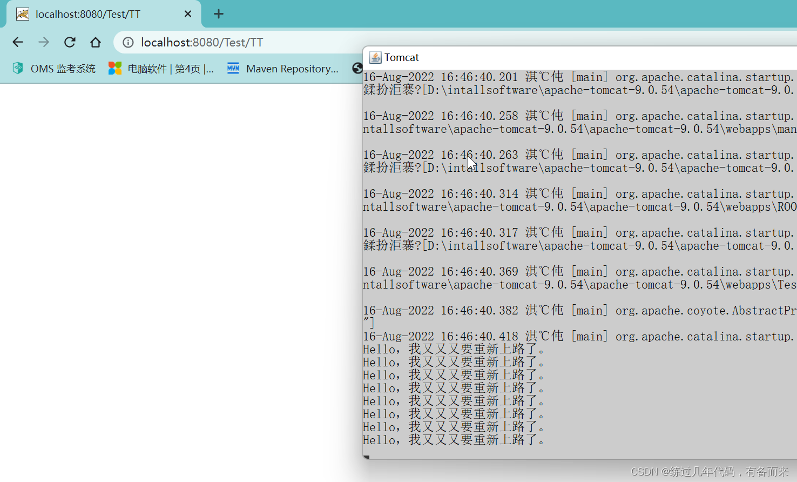This screenshot has width=797, height=482.
Task: Click the 电脑软件 bookmark colorful favicon
Action: click(x=115, y=68)
